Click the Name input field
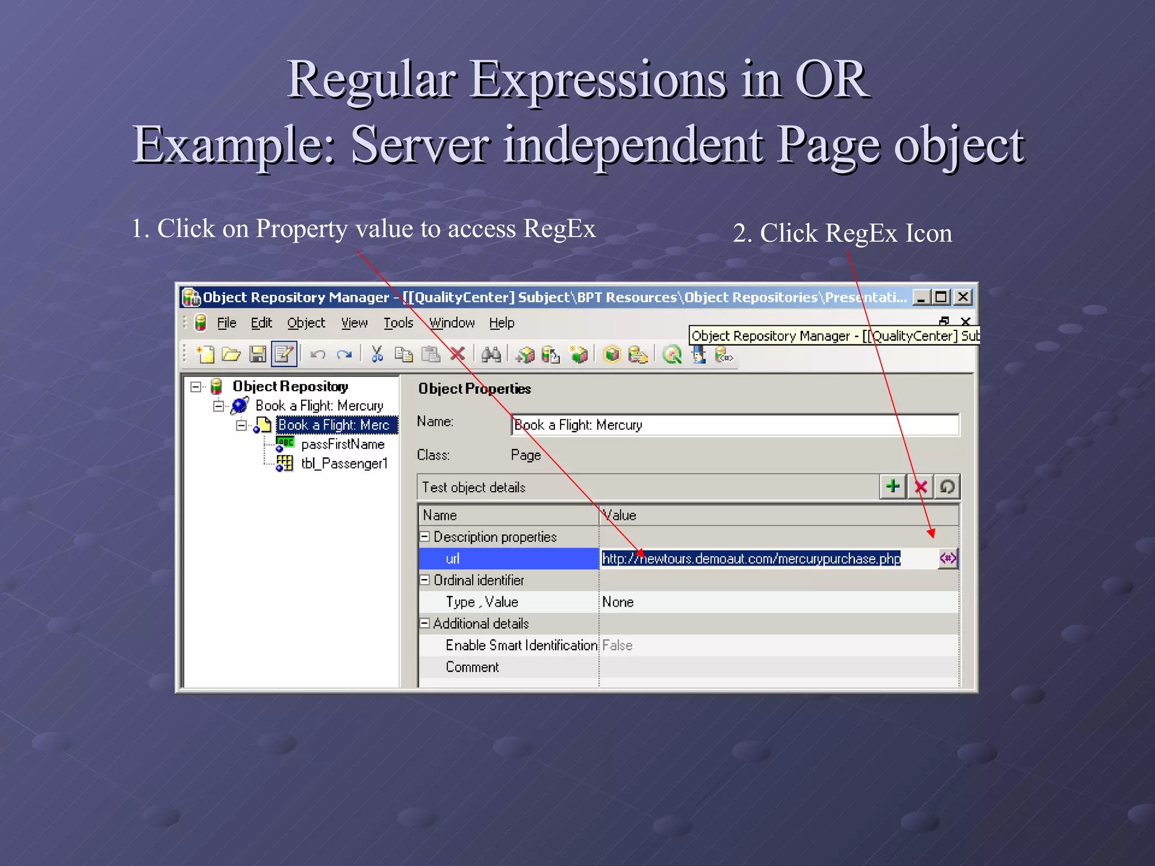This screenshot has width=1155, height=866. click(x=735, y=425)
